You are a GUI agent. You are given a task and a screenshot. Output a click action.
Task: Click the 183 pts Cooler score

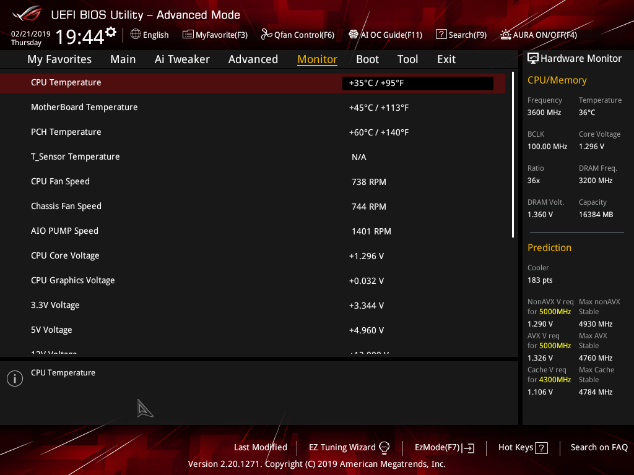pos(540,280)
